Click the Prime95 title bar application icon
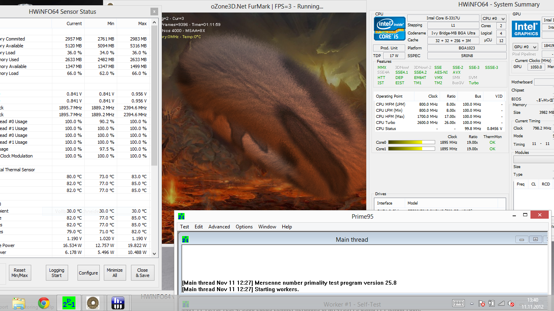 pyautogui.click(x=181, y=216)
